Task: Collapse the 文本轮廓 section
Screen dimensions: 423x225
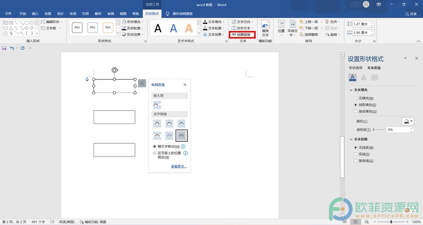Action: (x=359, y=139)
